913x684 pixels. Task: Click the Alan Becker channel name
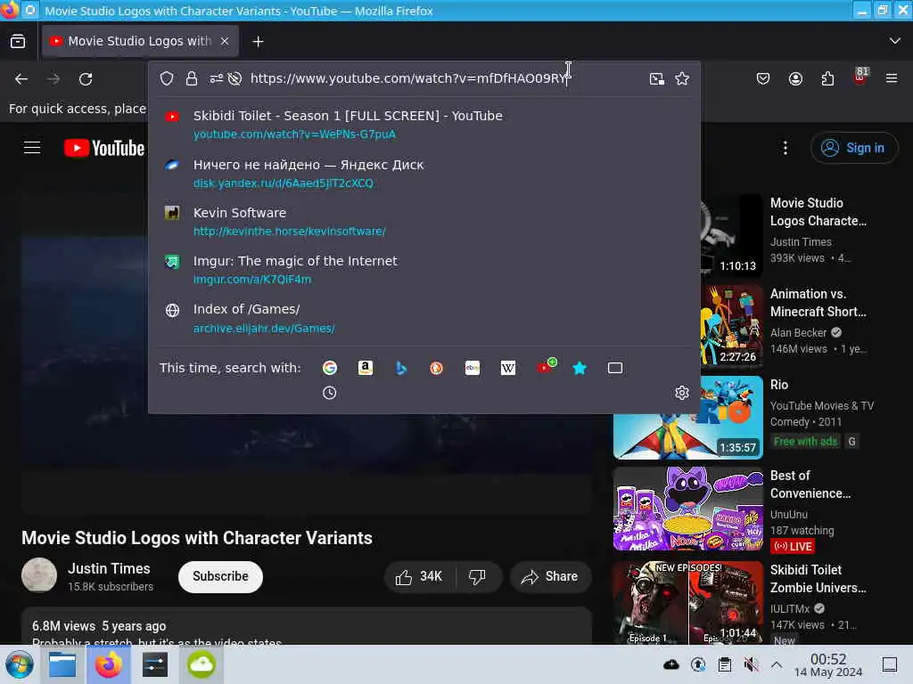798,333
